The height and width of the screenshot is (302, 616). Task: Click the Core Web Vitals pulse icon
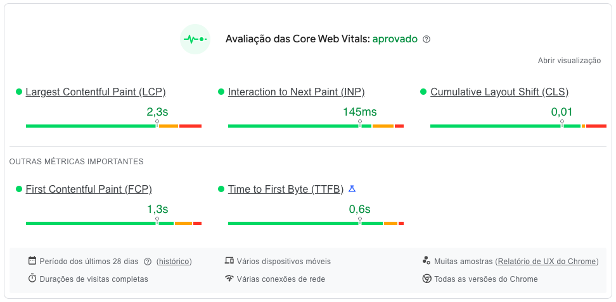(x=195, y=39)
